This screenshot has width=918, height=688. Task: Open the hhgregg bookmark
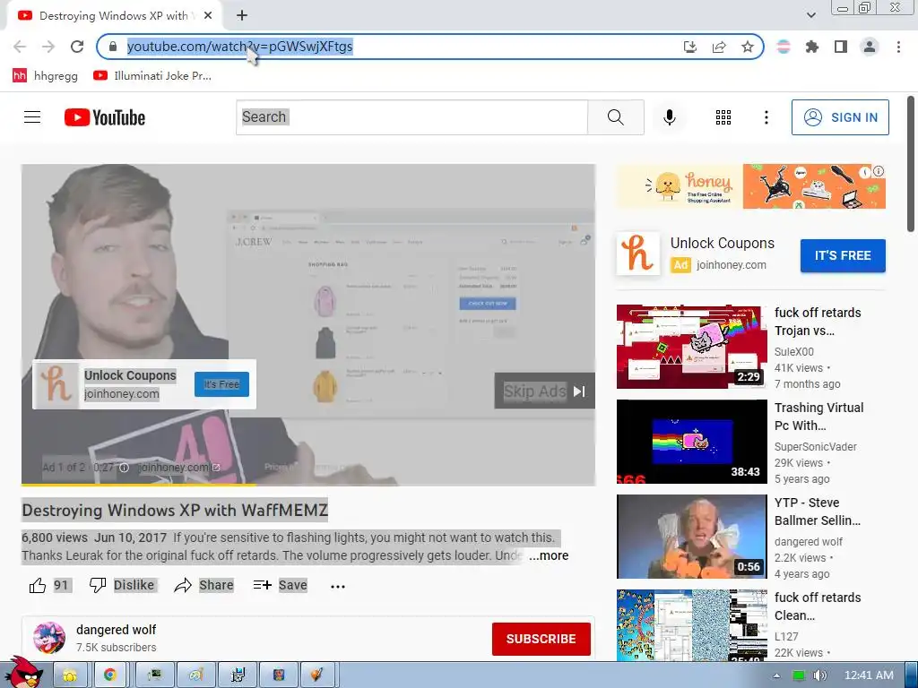[x=45, y=75]
